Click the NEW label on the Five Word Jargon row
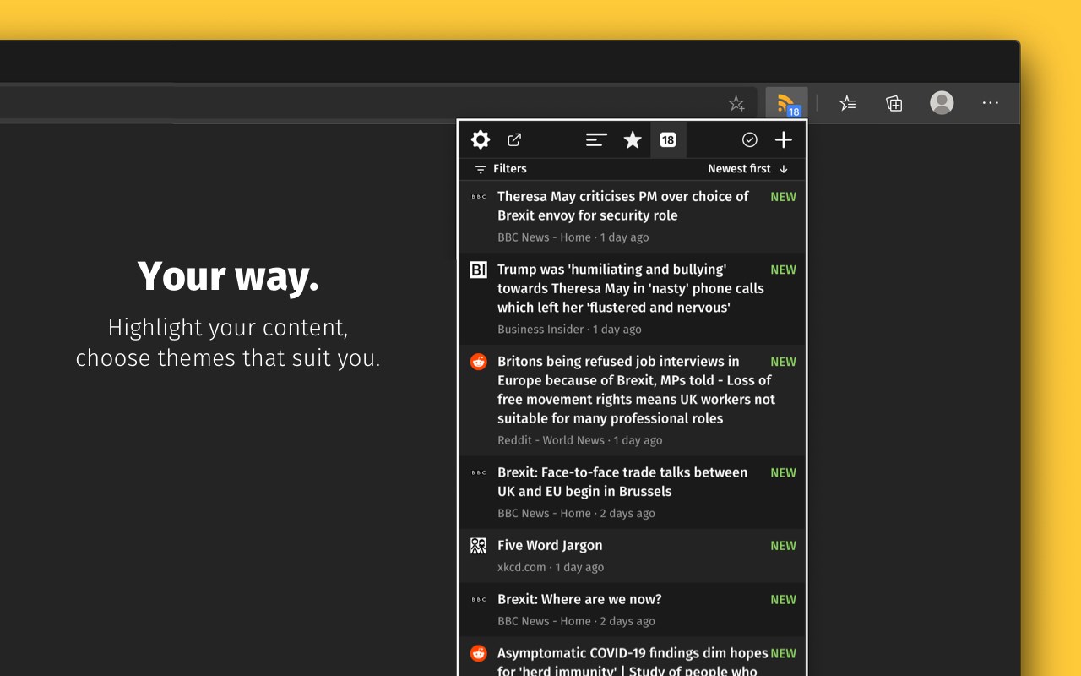 point(783,546)
